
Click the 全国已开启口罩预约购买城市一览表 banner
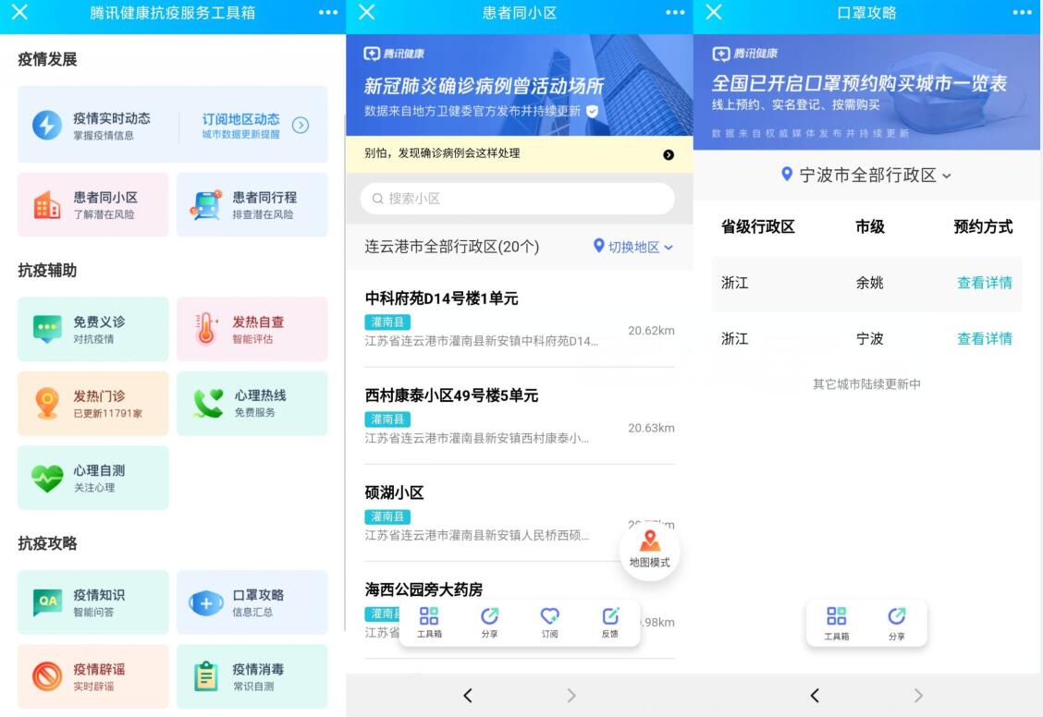pyautogui.click(x=866, y=91)
